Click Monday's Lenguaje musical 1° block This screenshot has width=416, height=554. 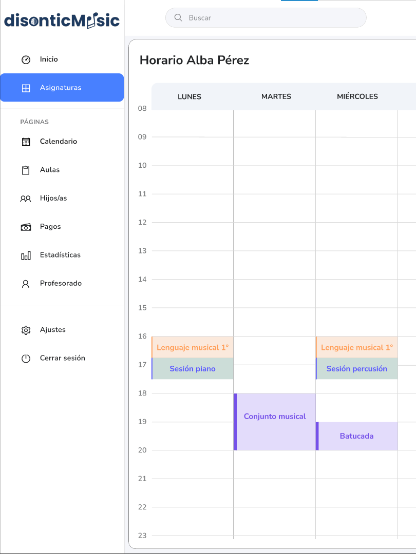(193, 347)
